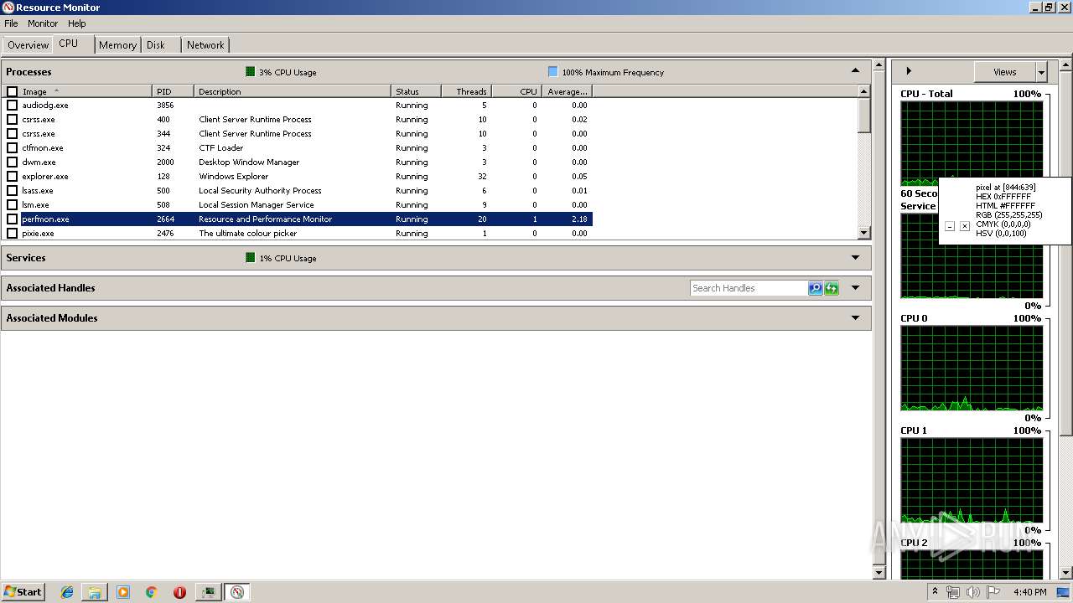This screenshot has height=603, width=1073.
Task: Collapse the Processes section arrow
Action: [855, 71]
